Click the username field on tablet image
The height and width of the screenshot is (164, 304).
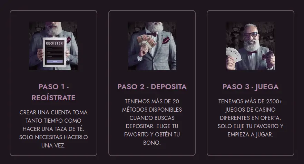point(55,48)
